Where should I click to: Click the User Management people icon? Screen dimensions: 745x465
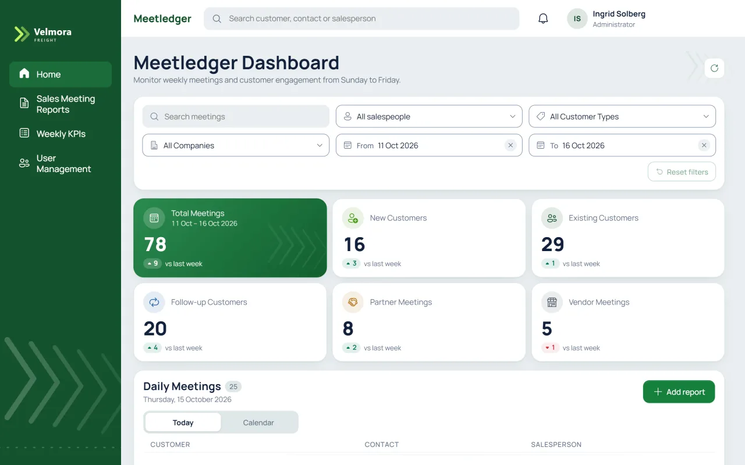point(24,163)
